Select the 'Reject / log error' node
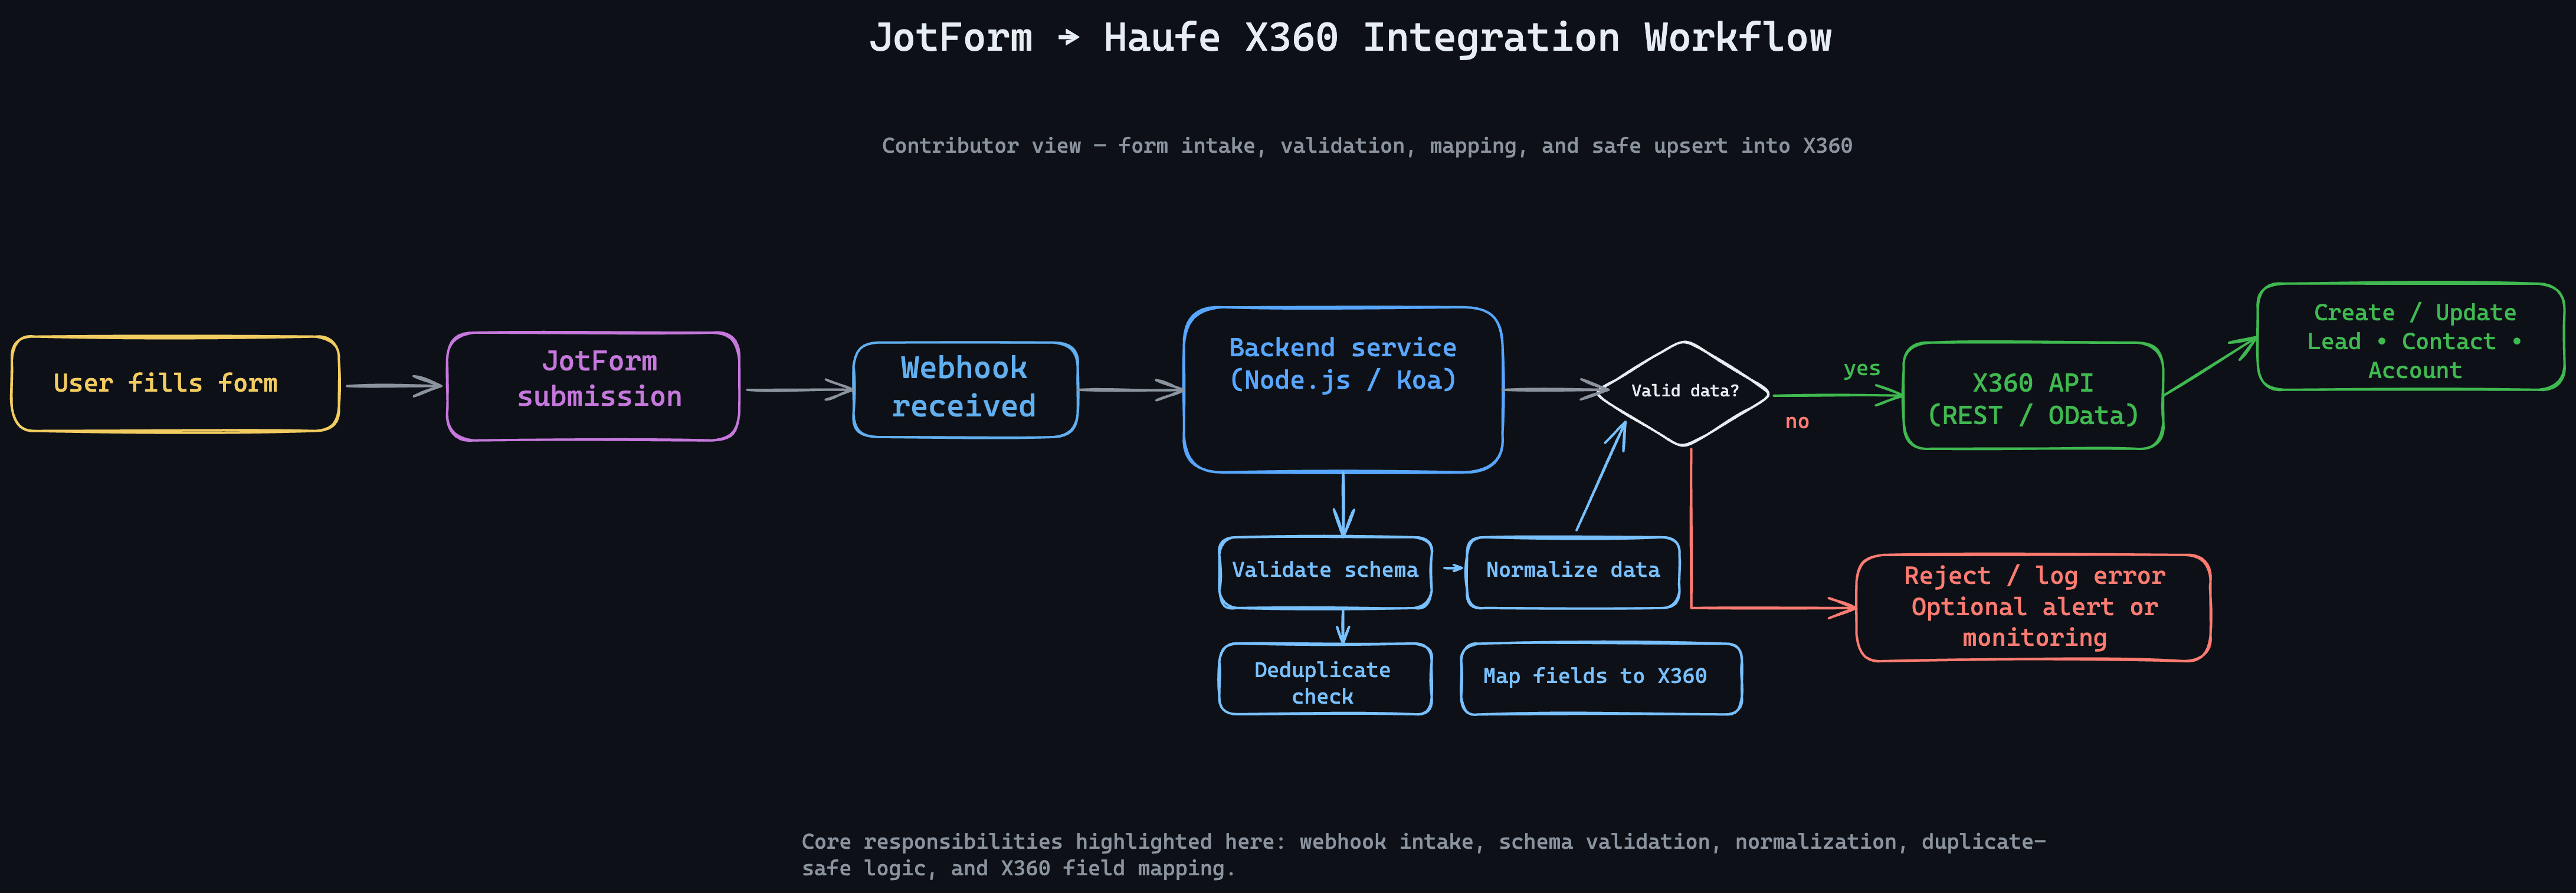This screenshot has width=2576, height=893. coord(2033,608)
